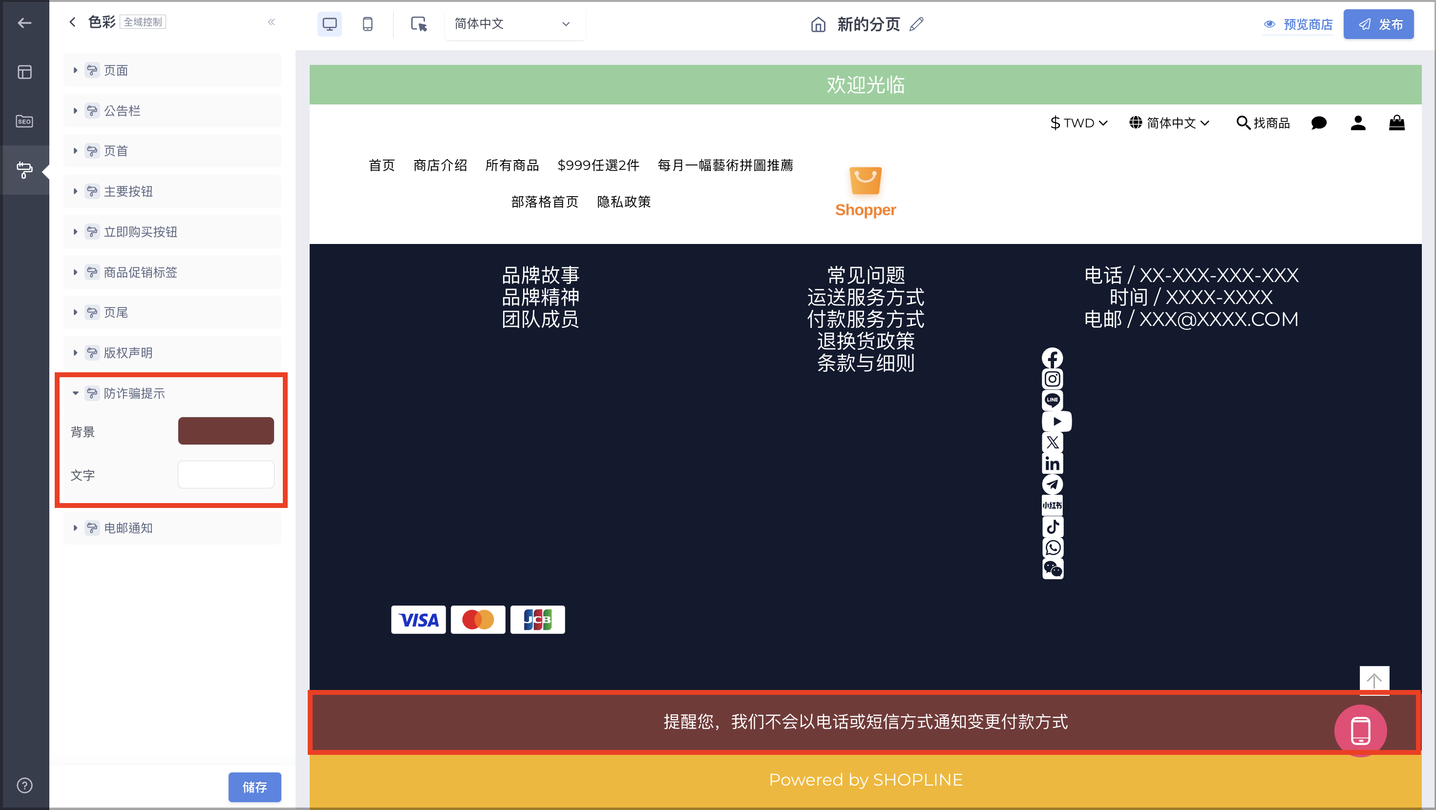Open the 常见问题 footer link
The width and height of the screenshot is (1436, 810).
click(866, 275)
